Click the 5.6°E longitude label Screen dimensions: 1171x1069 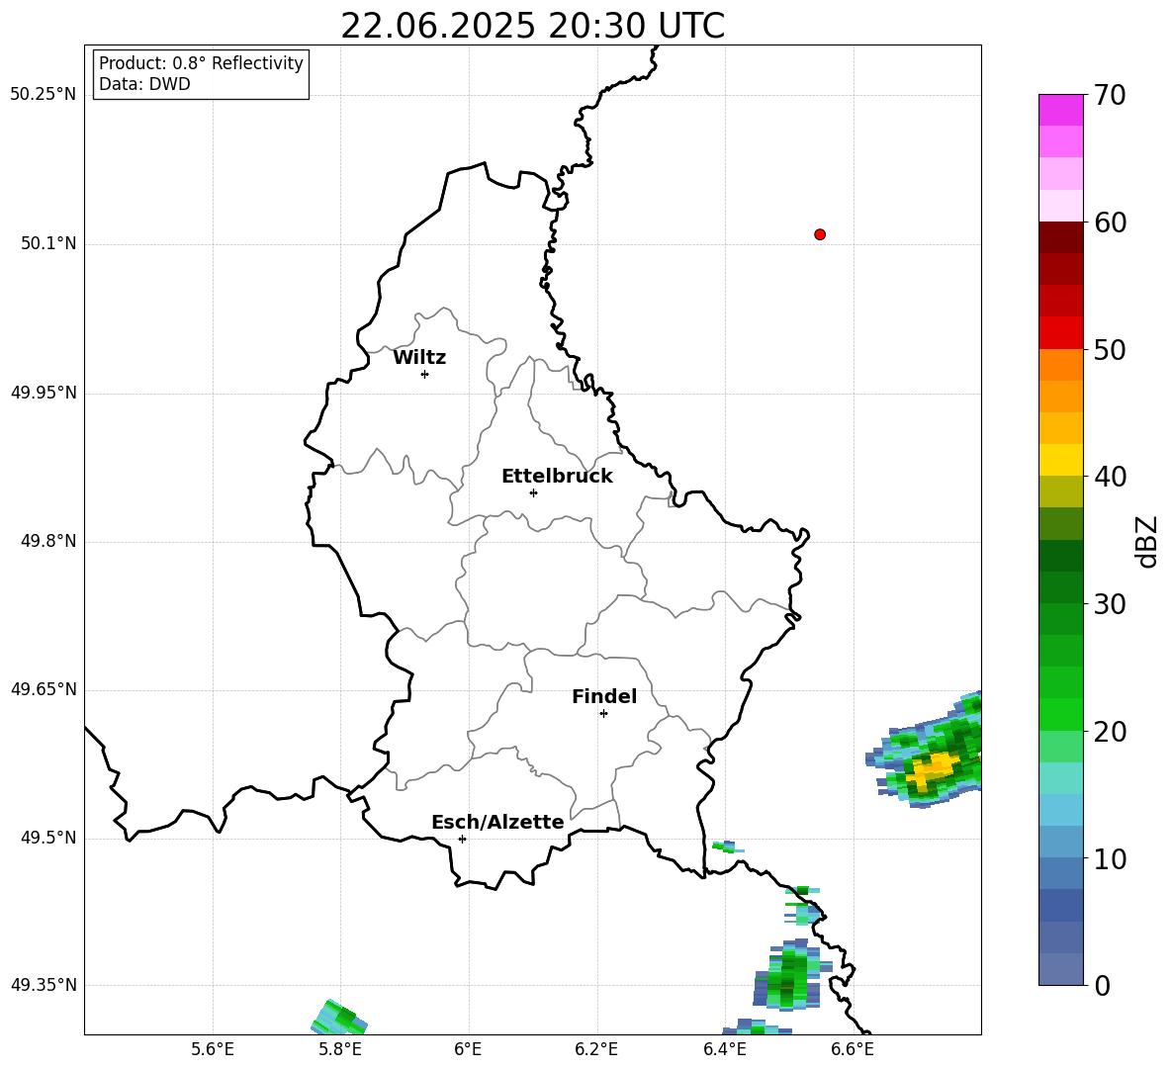[213, 1049]
